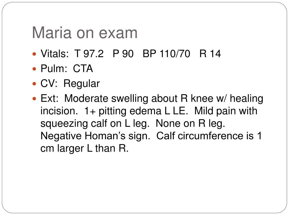Select the orange bullet beside Pulm
This screenshot has height=216, width=289.
[x=34, y=69]
